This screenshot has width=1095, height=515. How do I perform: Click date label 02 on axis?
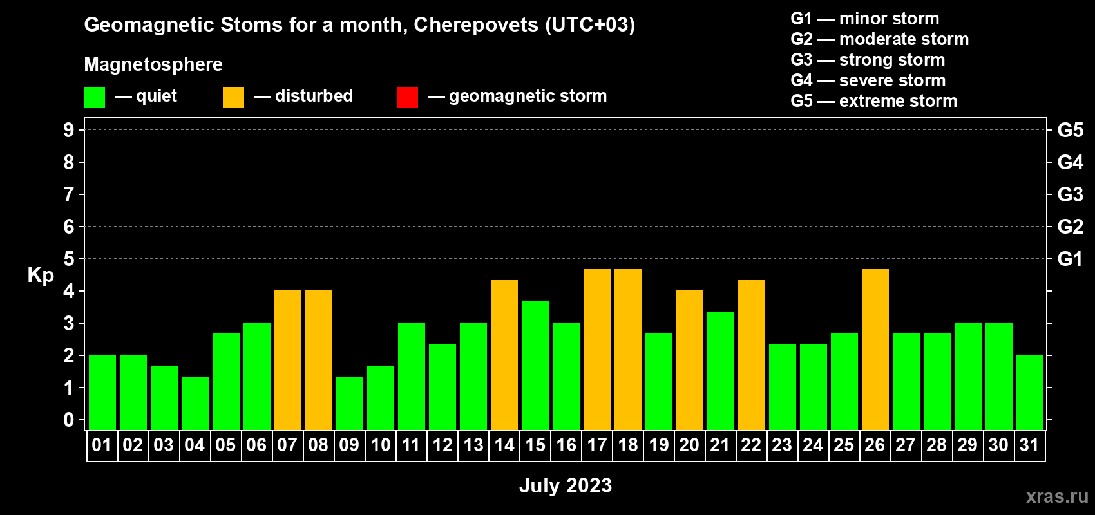[x=133, y=445]
